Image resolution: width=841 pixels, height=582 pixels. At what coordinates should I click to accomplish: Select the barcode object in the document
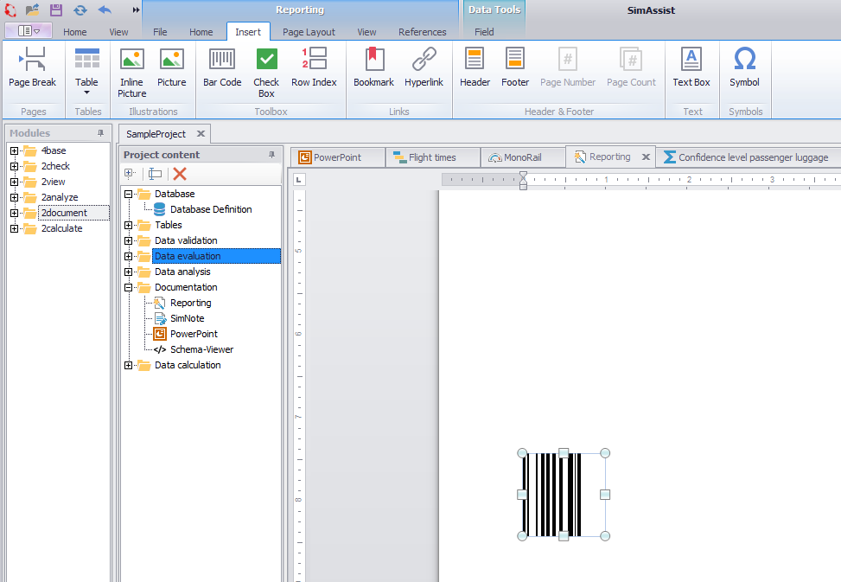click(x=563, y=494)
